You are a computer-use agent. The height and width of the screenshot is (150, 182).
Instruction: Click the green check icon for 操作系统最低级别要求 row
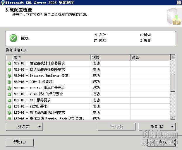pos(9,113)
